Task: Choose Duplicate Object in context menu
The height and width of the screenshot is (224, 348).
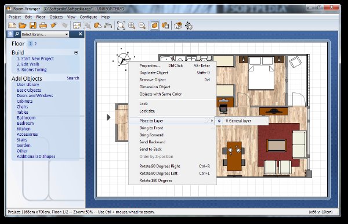Action: [x=172, y=73]
